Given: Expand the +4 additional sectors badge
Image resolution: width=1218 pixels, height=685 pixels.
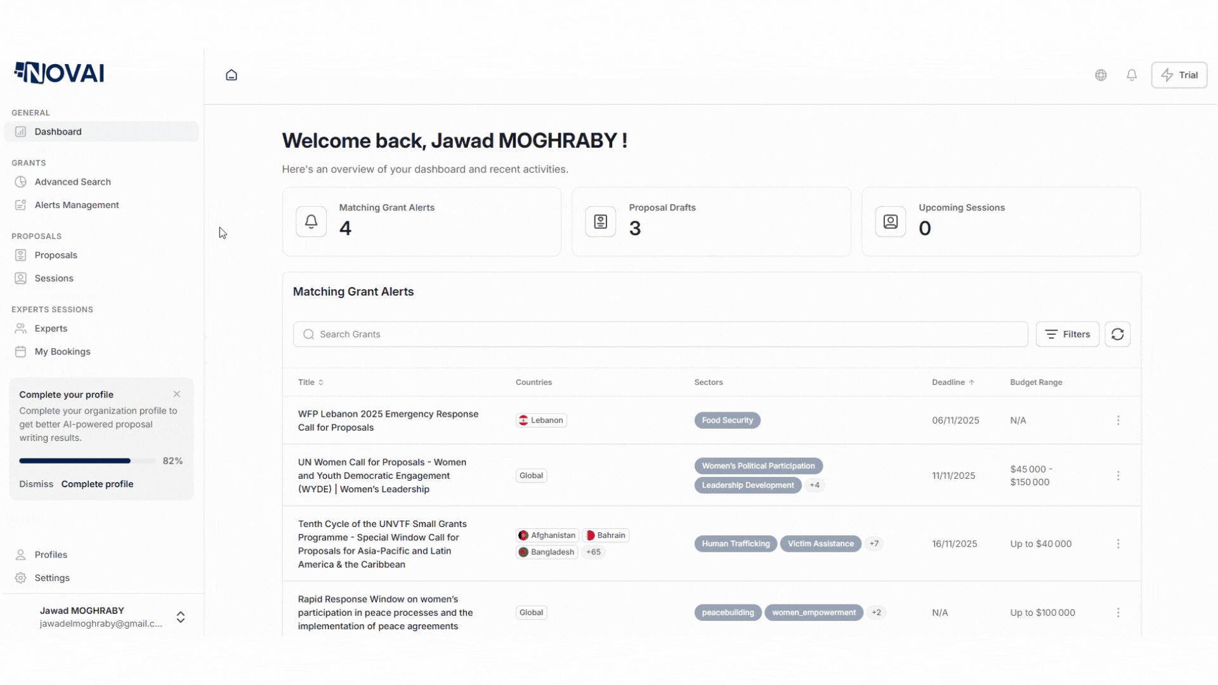Looking at the screenshot, I should (815, 485).
